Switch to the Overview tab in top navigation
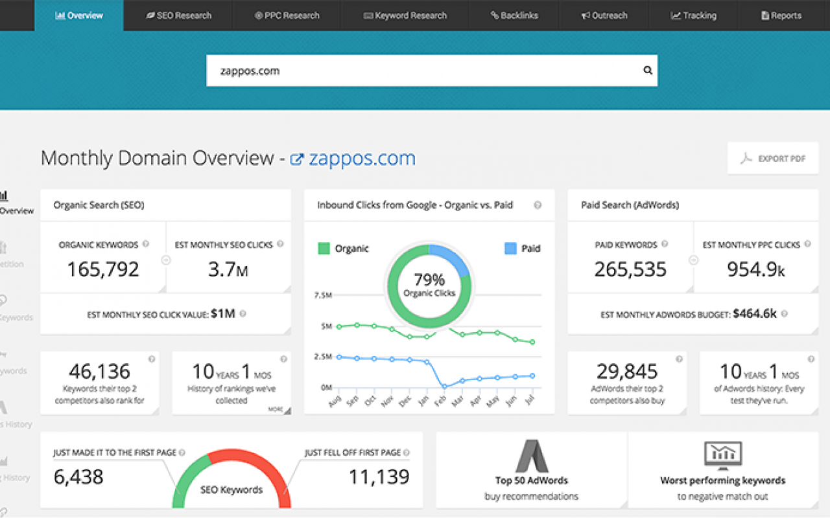The image size is (830, 518). pyautogui.click(x=78, y=16)
